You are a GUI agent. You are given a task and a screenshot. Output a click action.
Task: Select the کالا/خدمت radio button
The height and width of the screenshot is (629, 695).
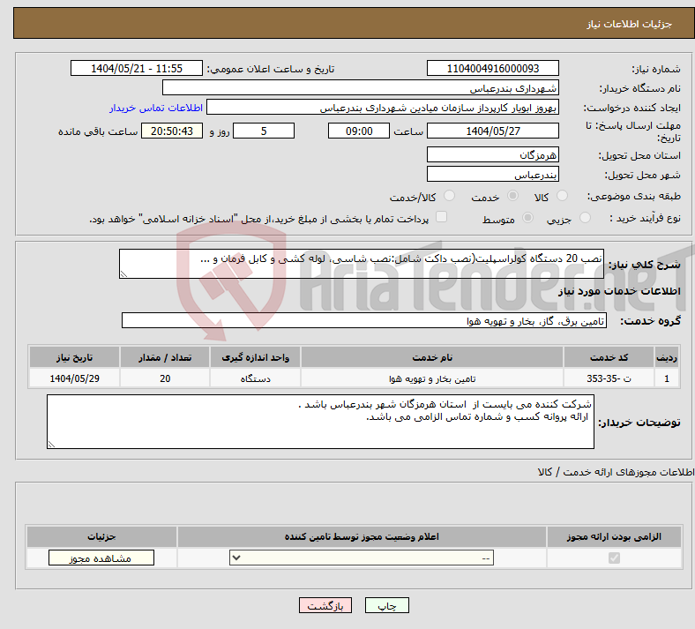pos(450,196)
